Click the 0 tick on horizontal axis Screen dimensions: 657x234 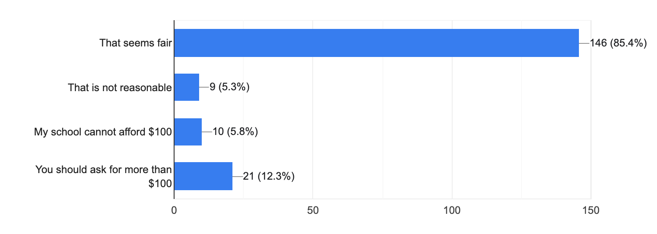[x=174, y=210]
